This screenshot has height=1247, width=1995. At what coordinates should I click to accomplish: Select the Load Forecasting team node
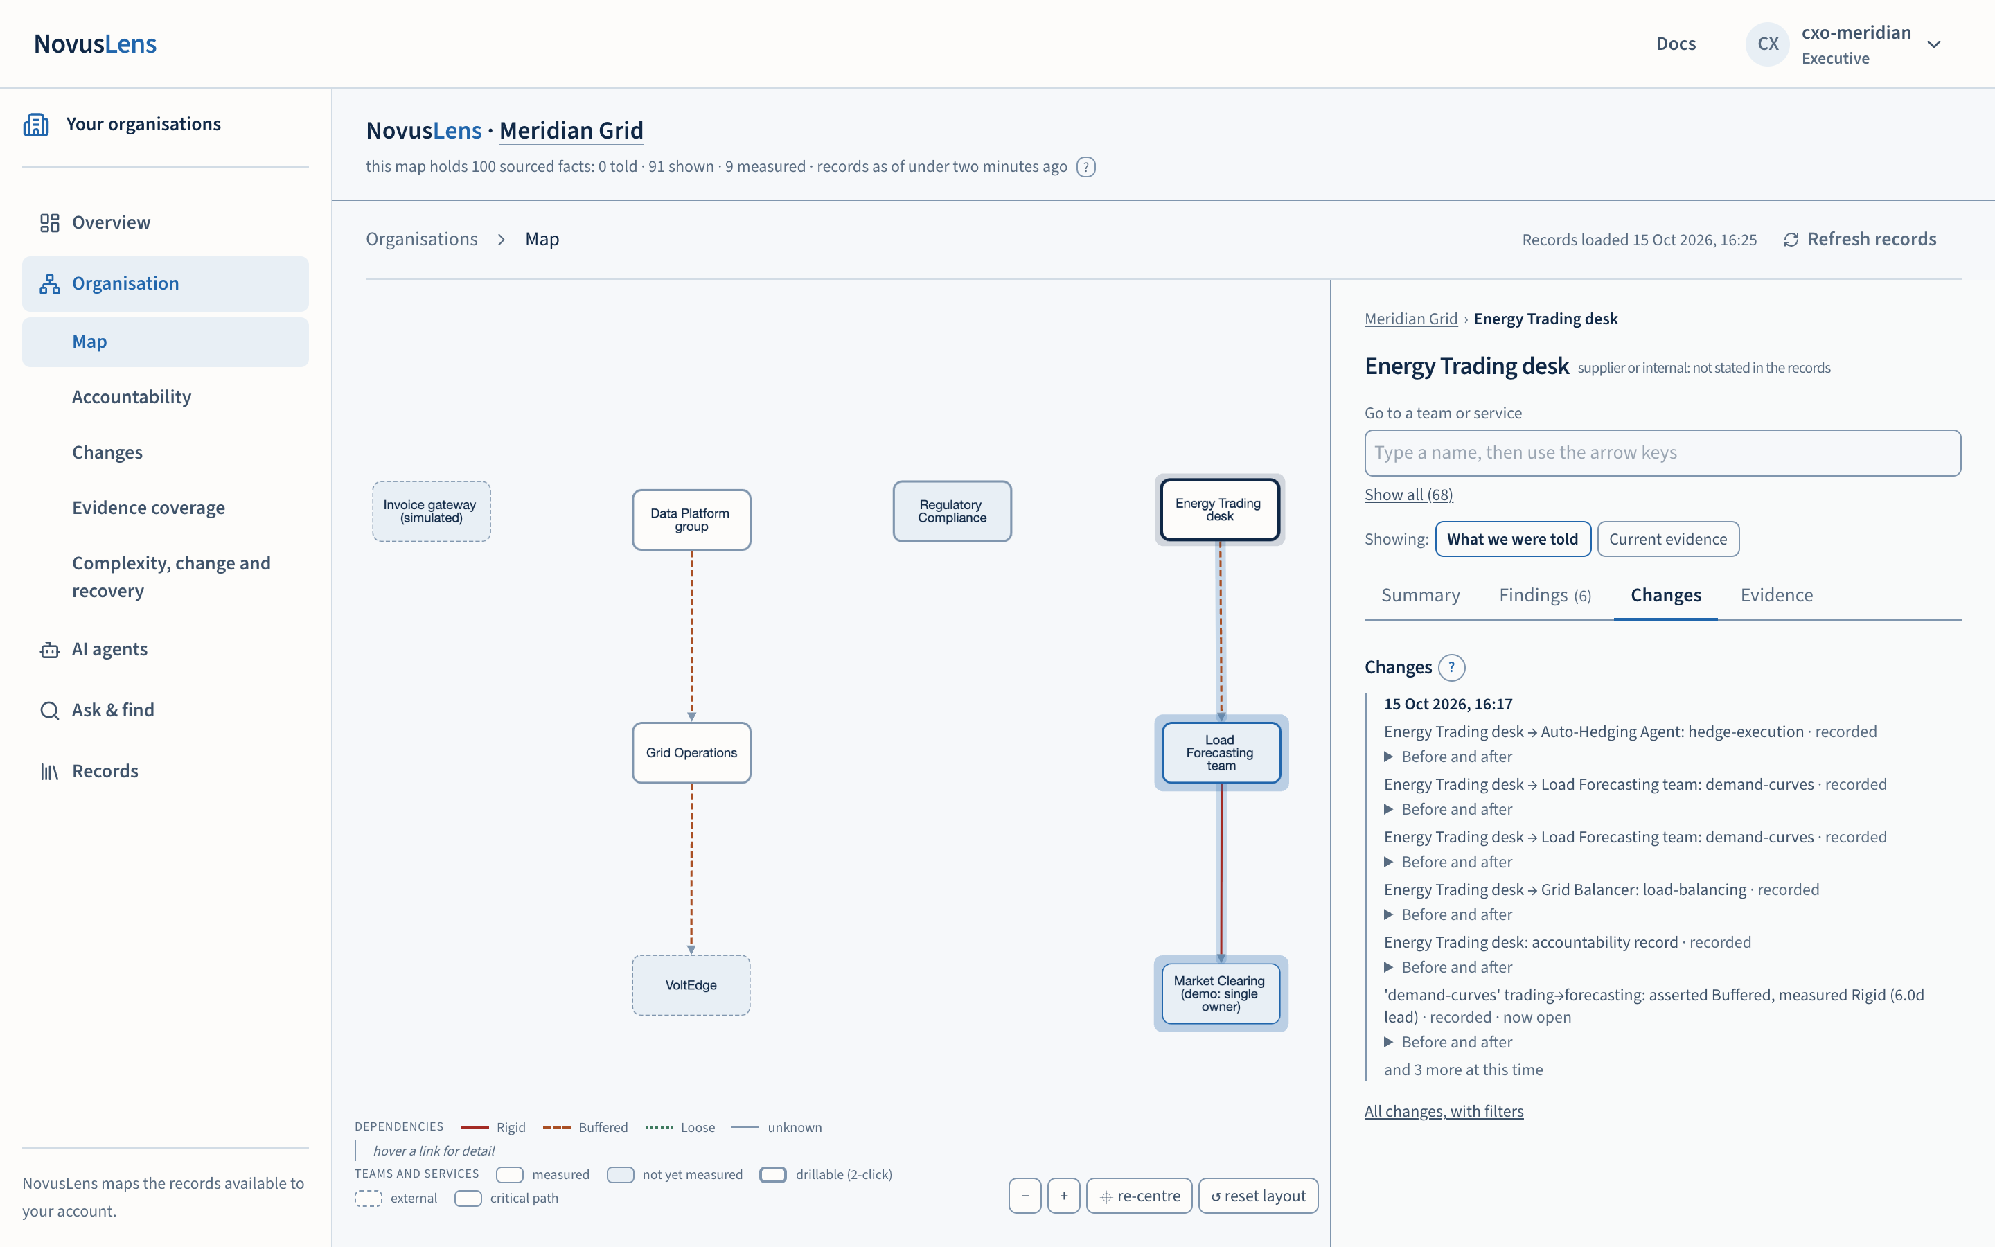[x=1221, y=753]
